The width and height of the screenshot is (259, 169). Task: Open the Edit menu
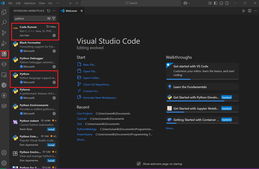pyautogui.click(x=18, y=3)
